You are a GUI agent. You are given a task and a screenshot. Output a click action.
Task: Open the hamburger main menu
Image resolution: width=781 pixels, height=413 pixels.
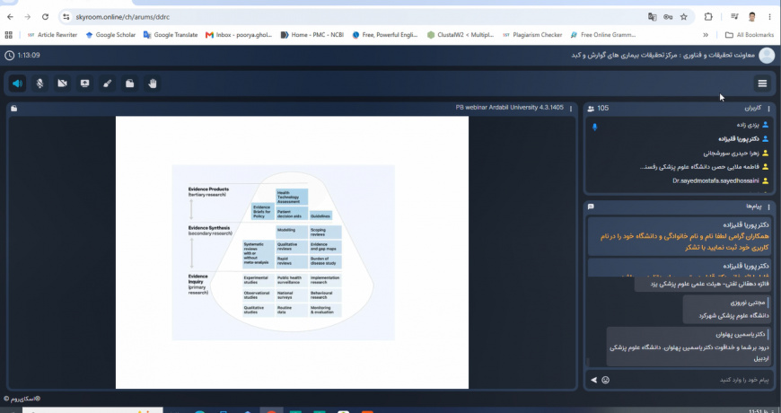point(762,83)
